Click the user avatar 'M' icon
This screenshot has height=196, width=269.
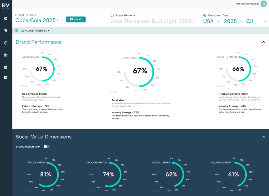(x=263, y=4)
